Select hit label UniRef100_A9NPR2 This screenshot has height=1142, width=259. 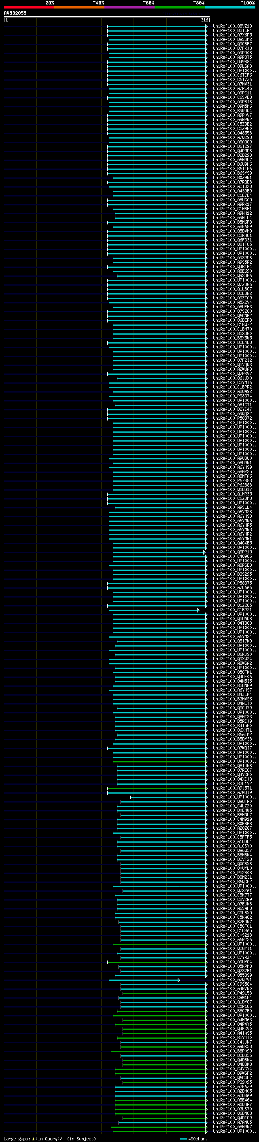click(x=232, y=120)
